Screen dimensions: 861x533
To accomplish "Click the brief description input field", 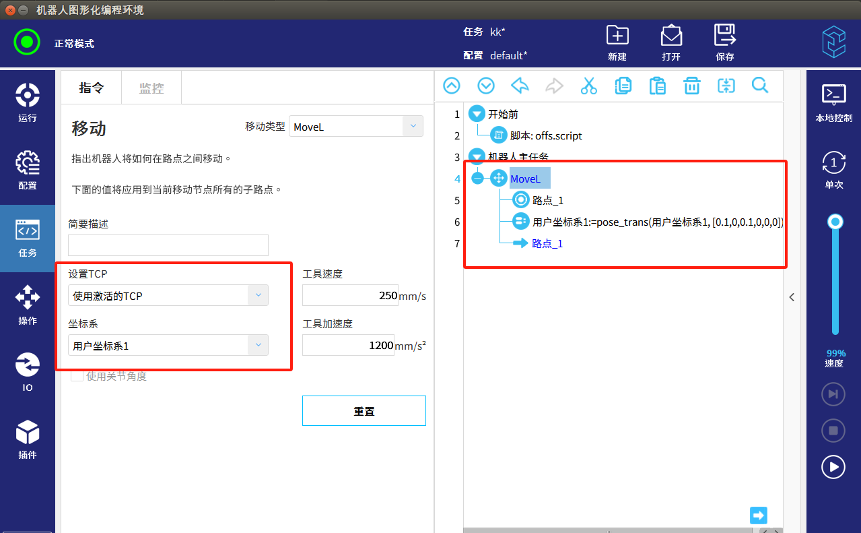I will click(168, 245).
